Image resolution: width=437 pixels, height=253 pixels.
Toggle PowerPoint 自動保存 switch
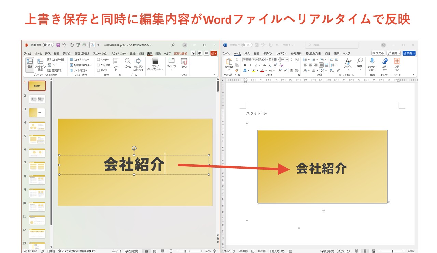pos(48,45)
